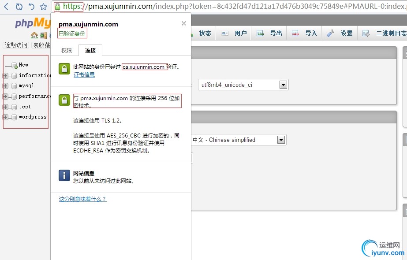Close the site identity popup

(184, 23)
